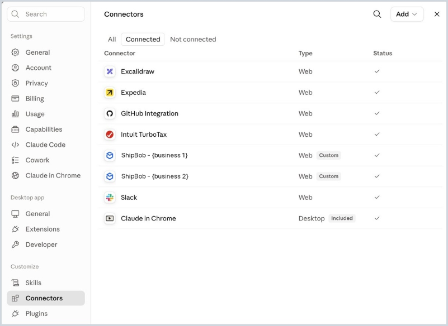
Task: Click the ShipBob - {business 1} icon
Action: click(x=110, y=155)
